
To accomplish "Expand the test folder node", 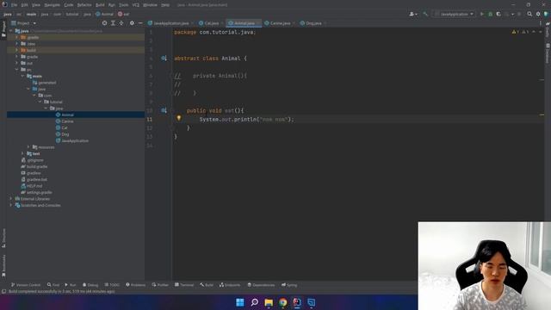I will coord(22,153).
